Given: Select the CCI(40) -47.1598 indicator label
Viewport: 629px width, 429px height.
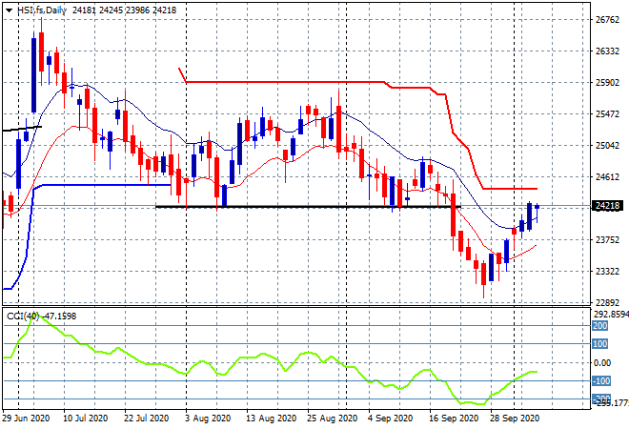Looking at the screenshot, I should [41, 317].
